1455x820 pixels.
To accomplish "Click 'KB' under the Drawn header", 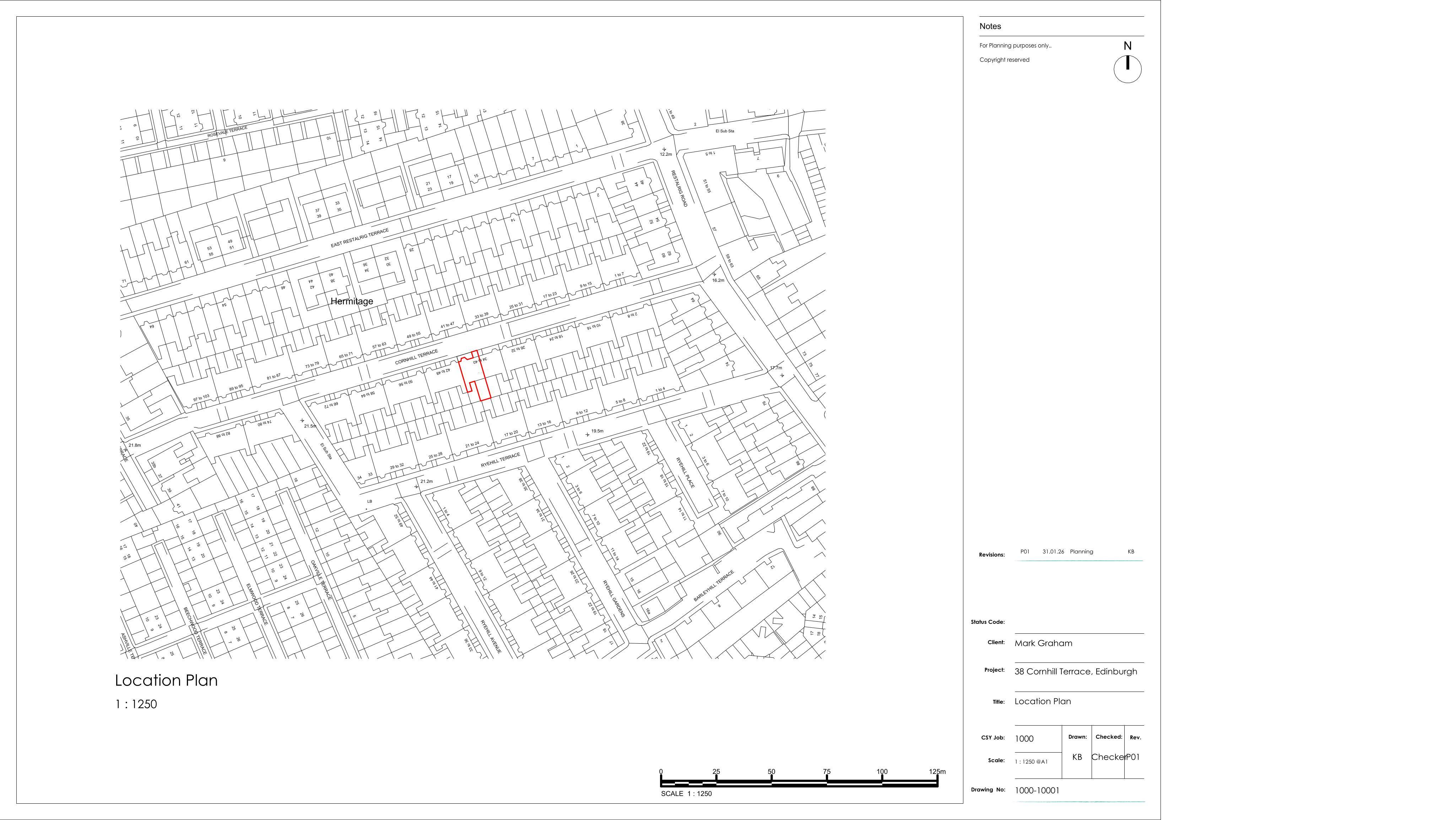I will tap(1077, 757).
